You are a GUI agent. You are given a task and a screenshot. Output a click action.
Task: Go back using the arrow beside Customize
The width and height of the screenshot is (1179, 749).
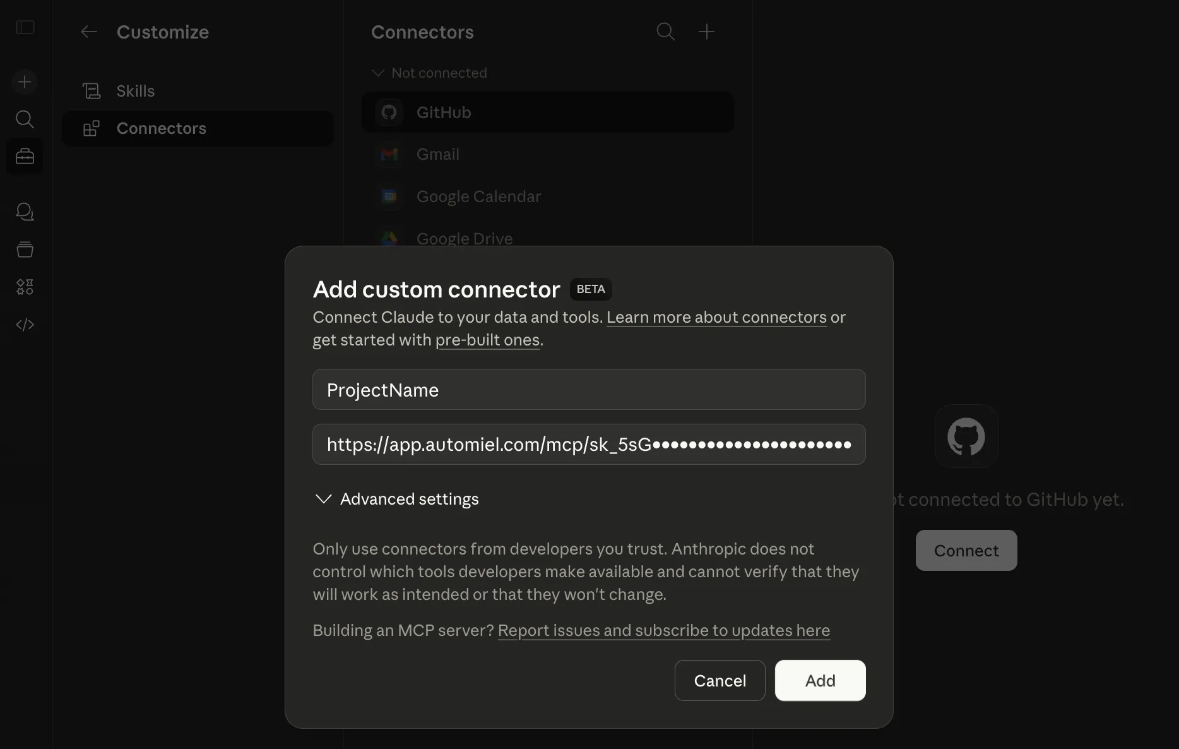[88, 32]
